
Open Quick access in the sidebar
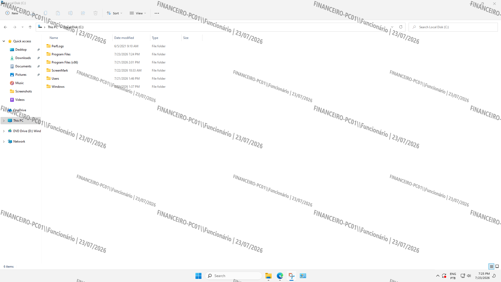tap(22, 41)
